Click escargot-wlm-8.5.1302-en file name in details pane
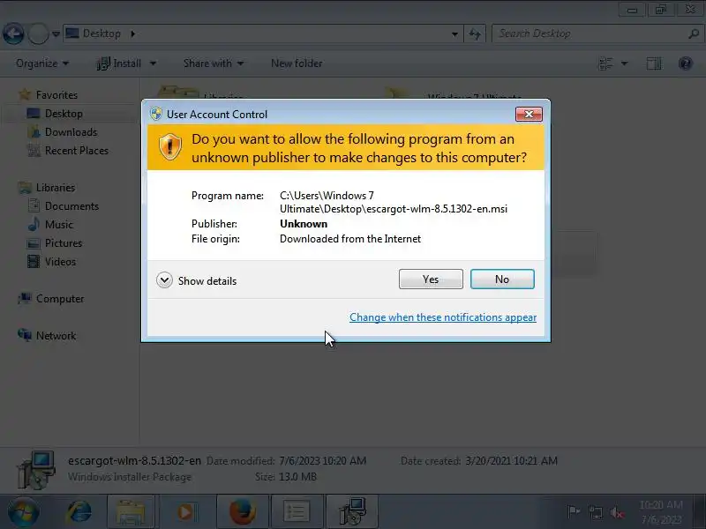The width and height of the screenshot is (706, 529). pyautogui.click(x=134, y=460)
